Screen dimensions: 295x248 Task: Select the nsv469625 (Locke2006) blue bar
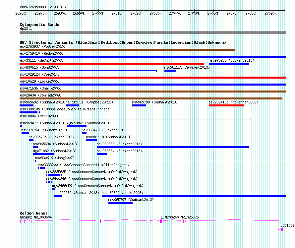(x=194, y=196)
